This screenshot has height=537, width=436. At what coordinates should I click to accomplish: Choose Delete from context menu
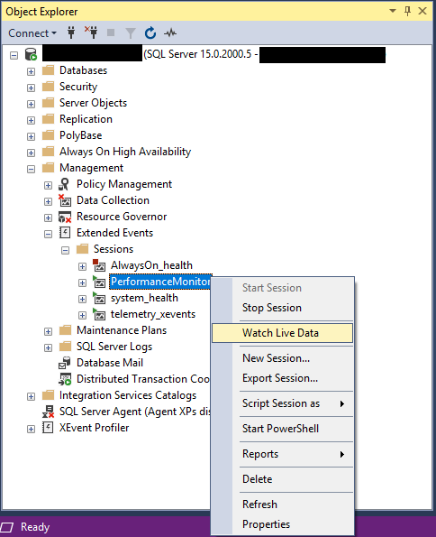(x=283, y=479)
